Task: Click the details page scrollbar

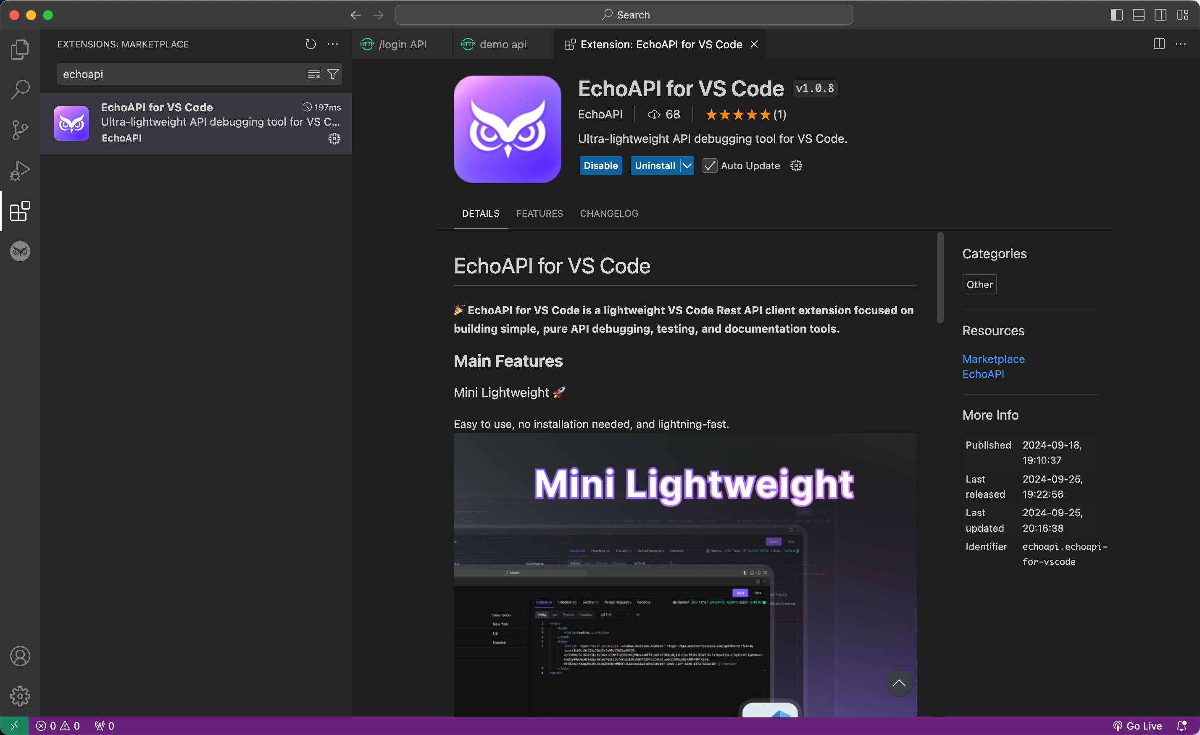Action: 940,278
